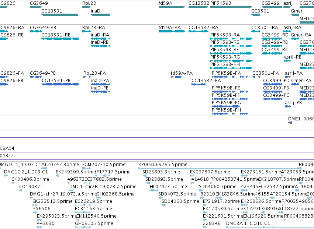The image size is (314, 229).
Task: Click protein PIP5K59B-PF
Action: tap(230, 99)
